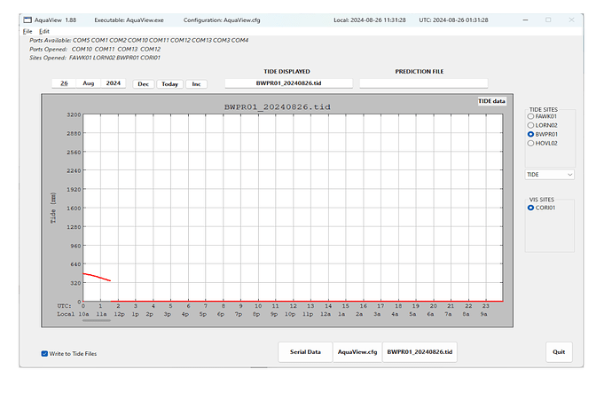Click the TIDE data label on chart
Image resolution: width=612 pixels, height=393 pixels.
[491, 101]
